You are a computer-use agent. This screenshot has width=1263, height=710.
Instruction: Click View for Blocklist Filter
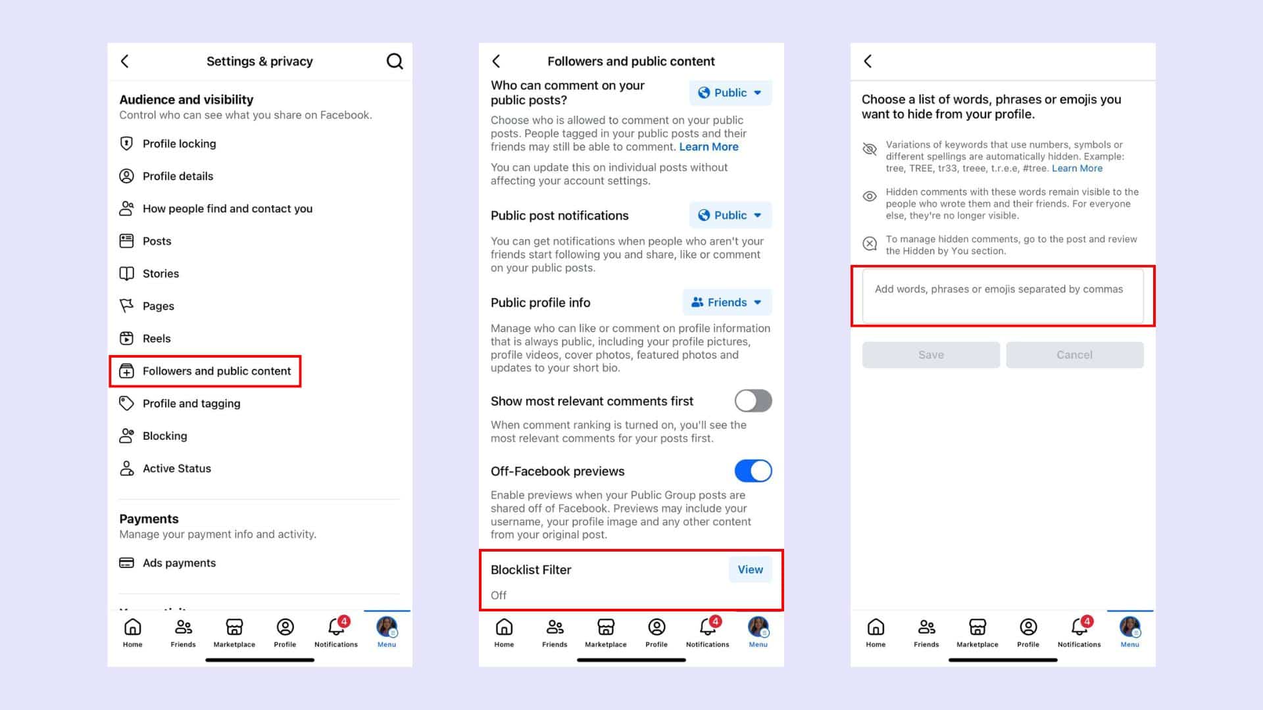point(751,569)
